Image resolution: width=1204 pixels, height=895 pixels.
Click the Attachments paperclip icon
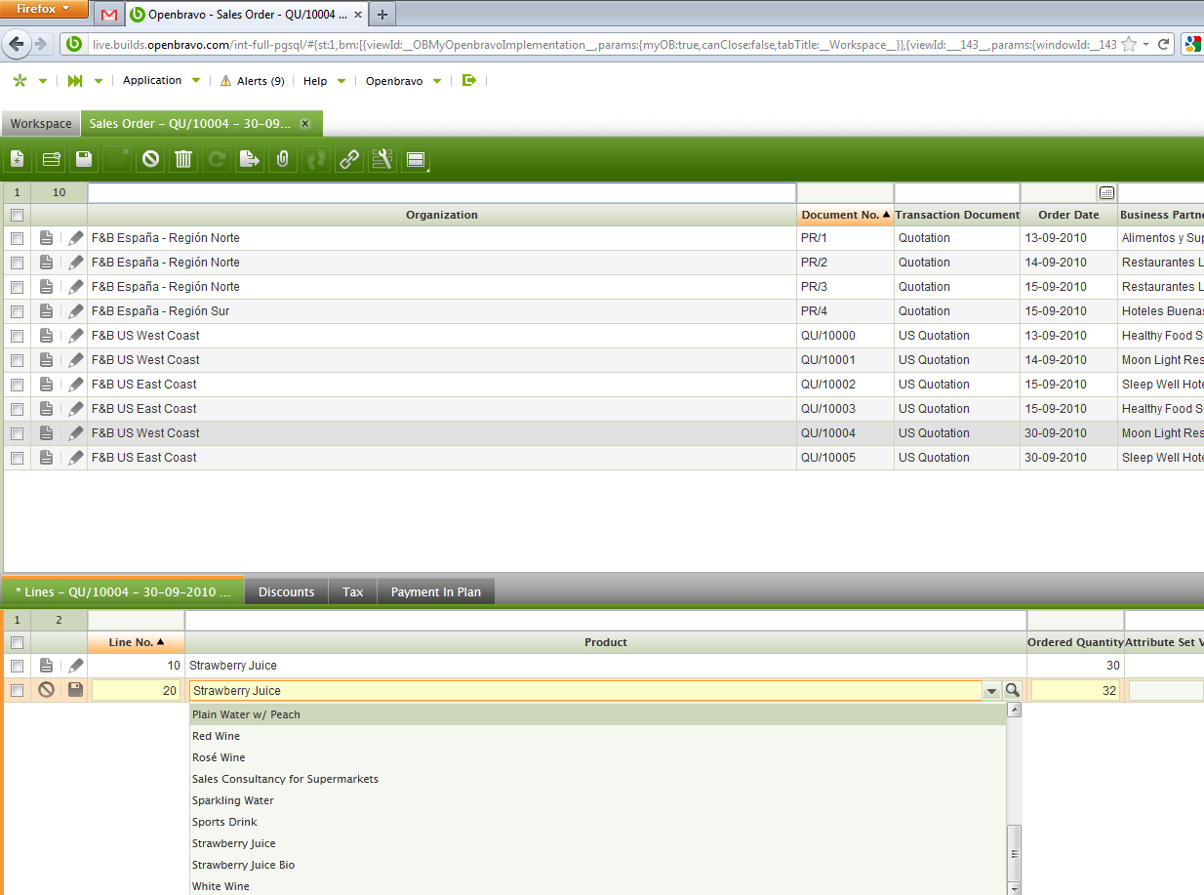[282, 159]
